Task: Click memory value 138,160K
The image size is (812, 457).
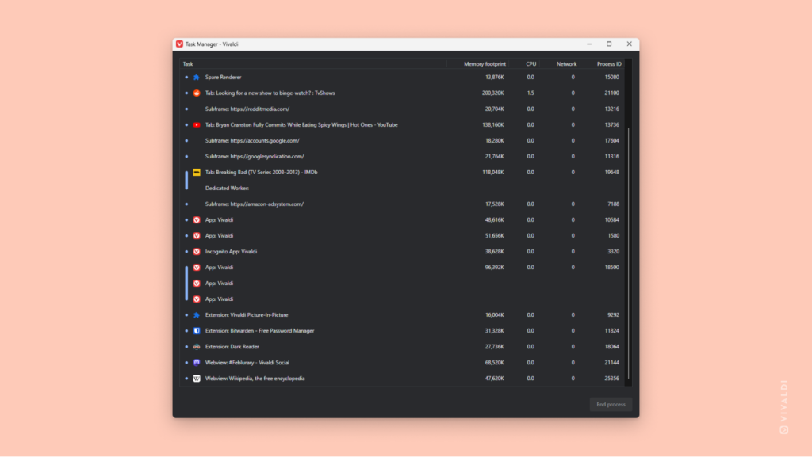Action: tap(493, 124)
